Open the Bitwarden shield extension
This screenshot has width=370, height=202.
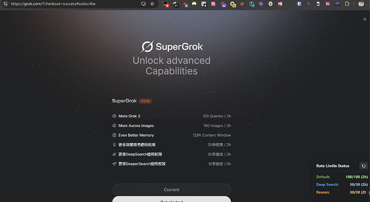(x=299, y=4)
